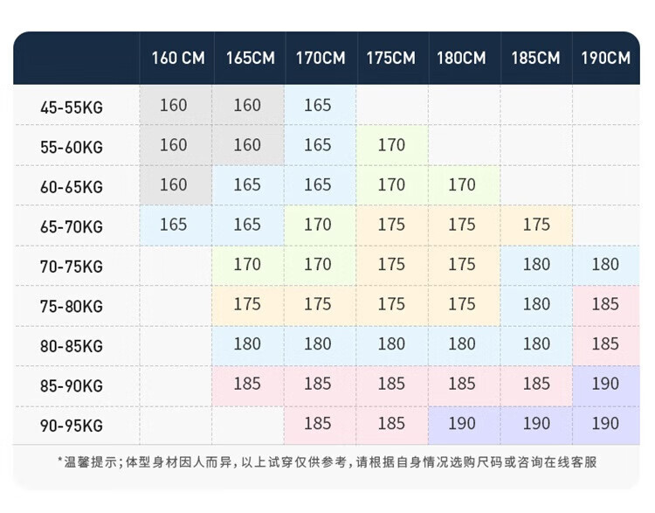Click 160 under 165CM in 45-55KG row
Screen dimensions: 655x513
tap(247, 105)
